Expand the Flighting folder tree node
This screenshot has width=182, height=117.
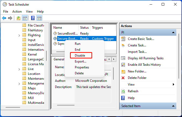pyautogui.click(x=19, y=35)
